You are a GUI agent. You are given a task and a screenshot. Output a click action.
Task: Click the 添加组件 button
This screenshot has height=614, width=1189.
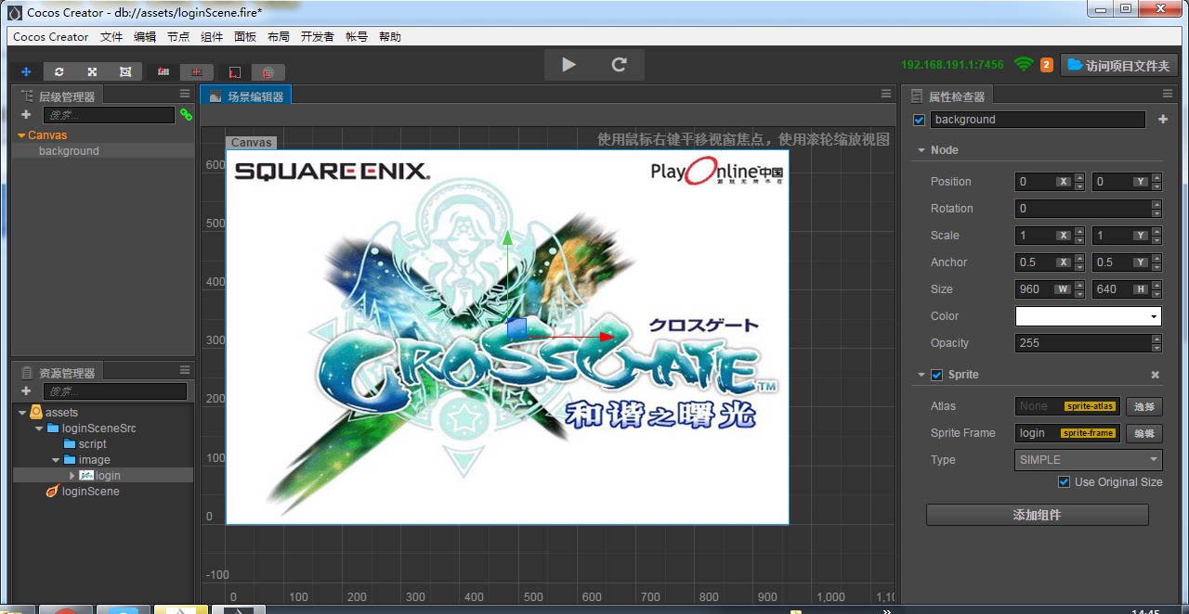coord(1037,515)
